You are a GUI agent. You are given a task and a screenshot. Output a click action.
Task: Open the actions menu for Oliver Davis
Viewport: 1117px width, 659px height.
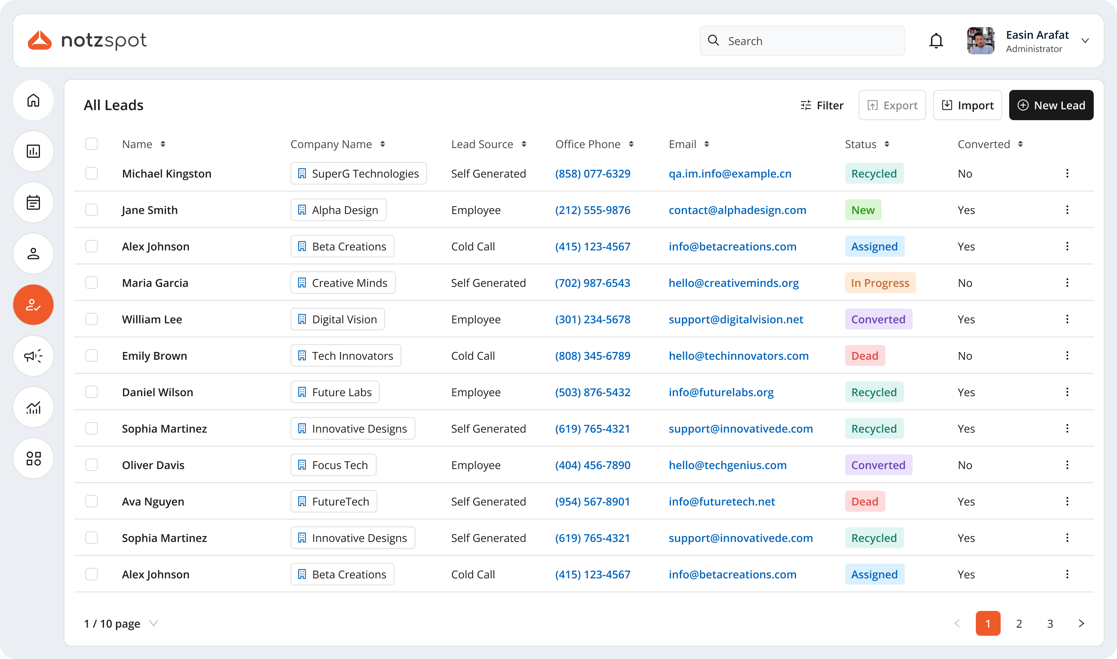point(1067,464)
